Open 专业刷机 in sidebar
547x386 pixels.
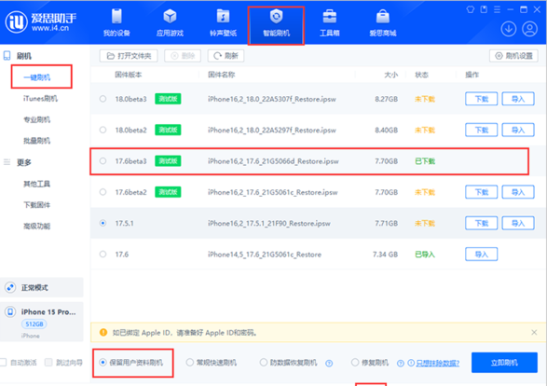tap(37, 119)
